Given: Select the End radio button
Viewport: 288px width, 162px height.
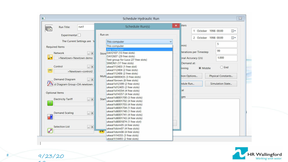Looking at the screenshot, I should (222, 68).
